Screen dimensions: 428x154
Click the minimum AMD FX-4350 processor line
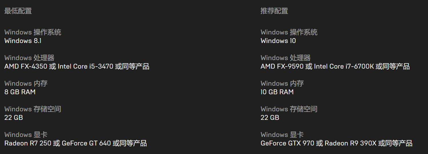[x=77, y=66]
